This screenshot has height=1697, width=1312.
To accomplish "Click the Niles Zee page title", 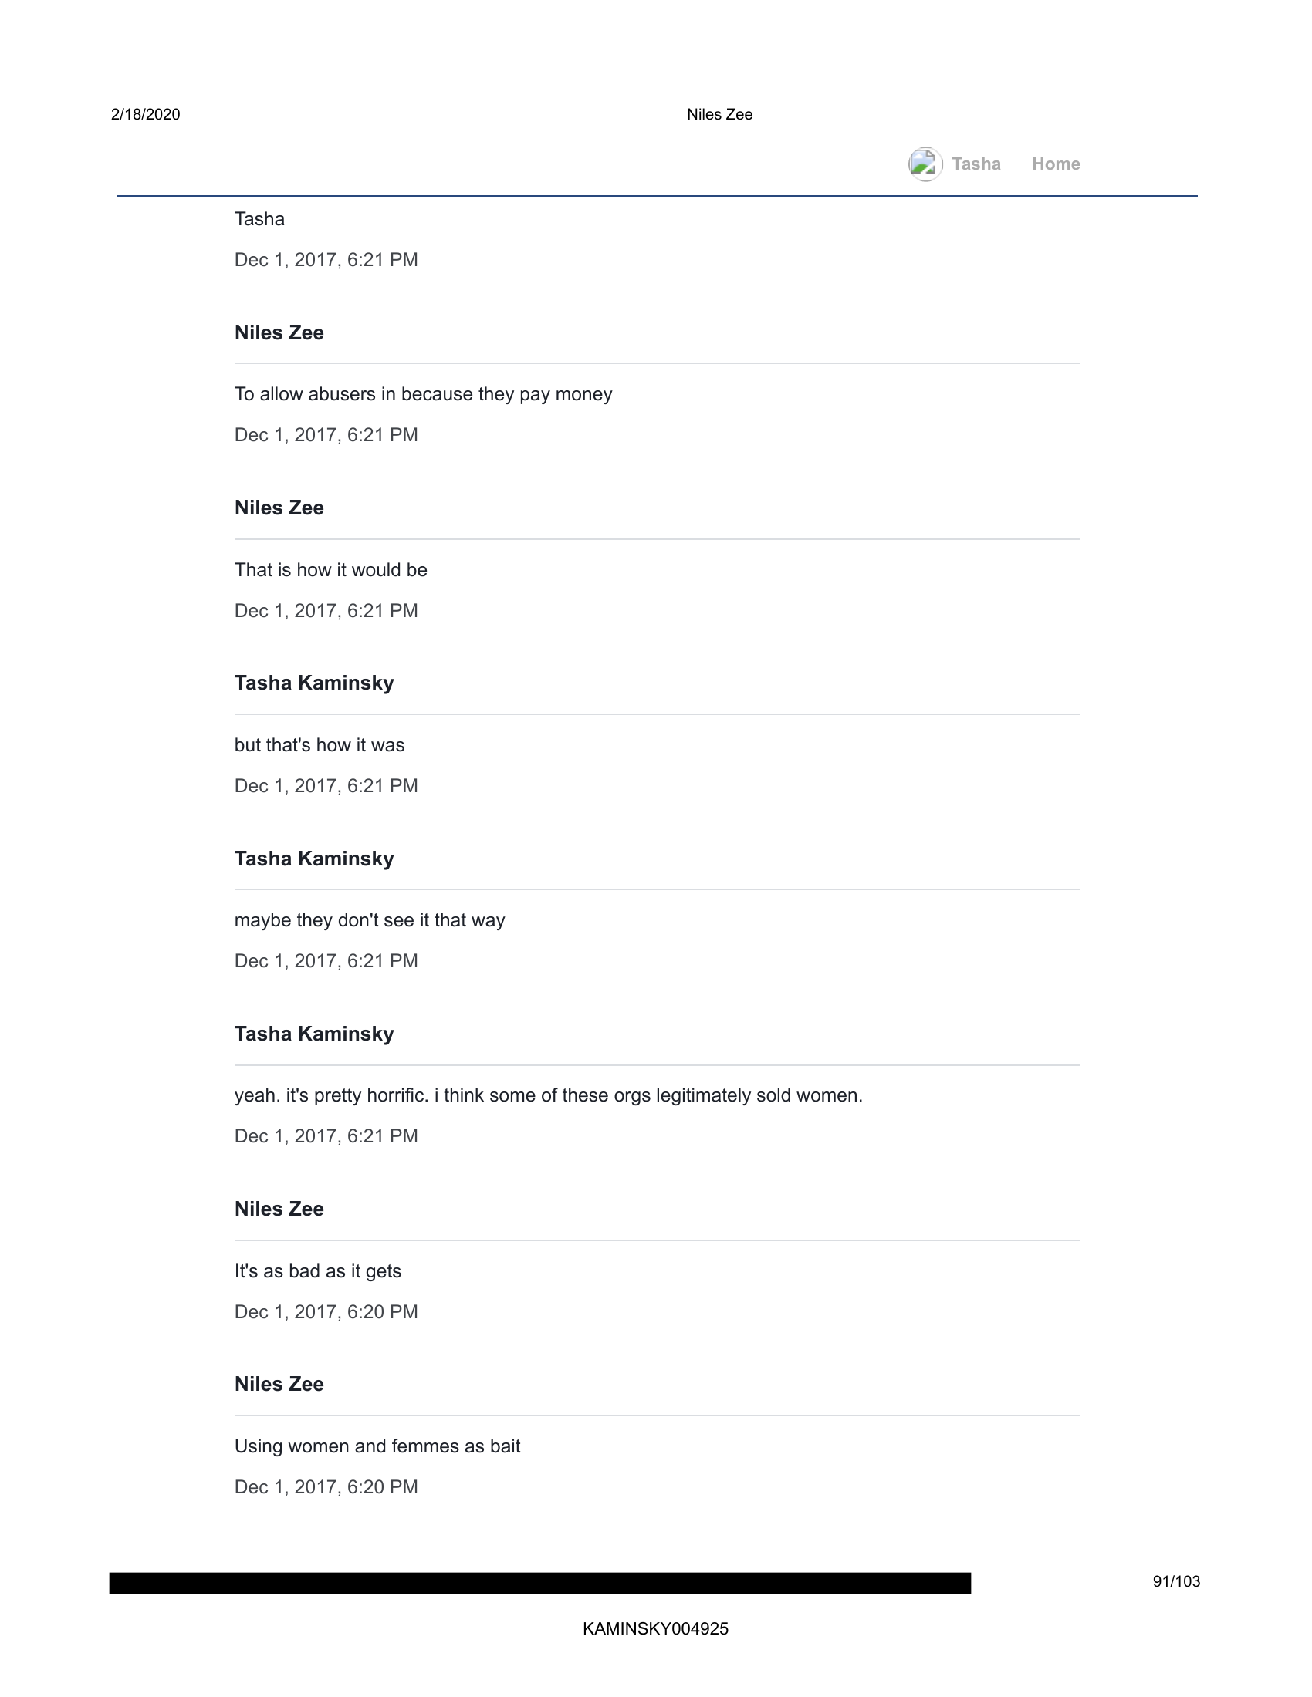I will [x=719, y=114].
